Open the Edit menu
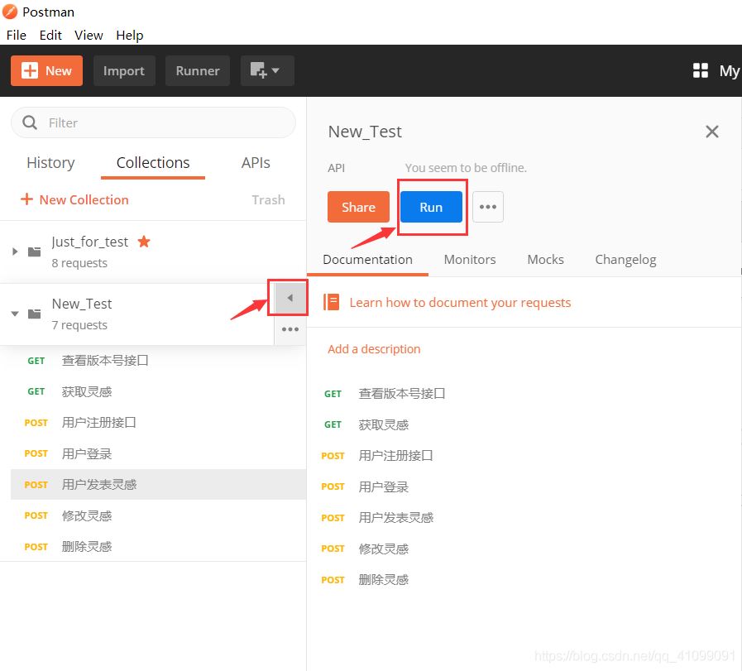Screen dimensions: 742x671 pos(50,35)
